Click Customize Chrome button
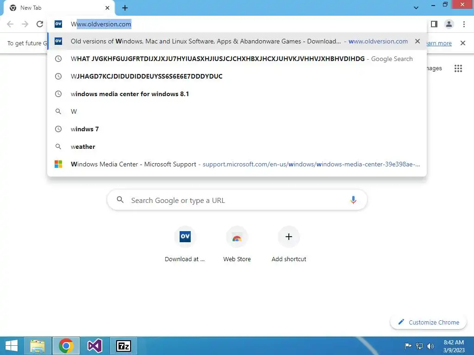 point(428,322)
